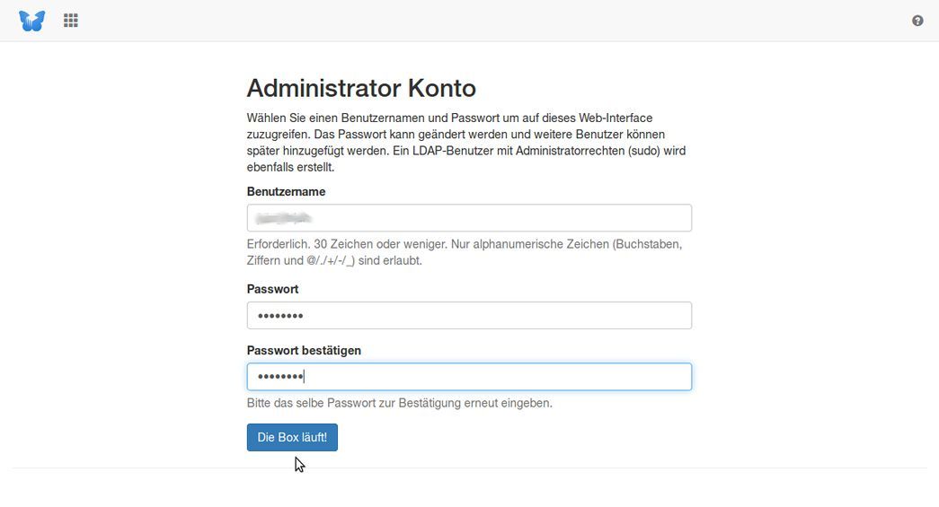Open the apps grid icon

click(x=71, y=21)
